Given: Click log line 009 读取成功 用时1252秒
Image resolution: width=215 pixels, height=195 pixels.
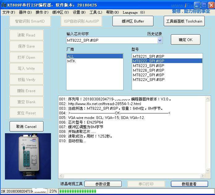Looking at the screenshot, I should coord(86,136).
